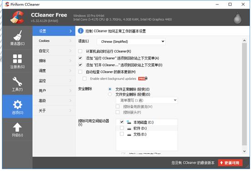Click the blue info icon beside heading

point(81,31)
